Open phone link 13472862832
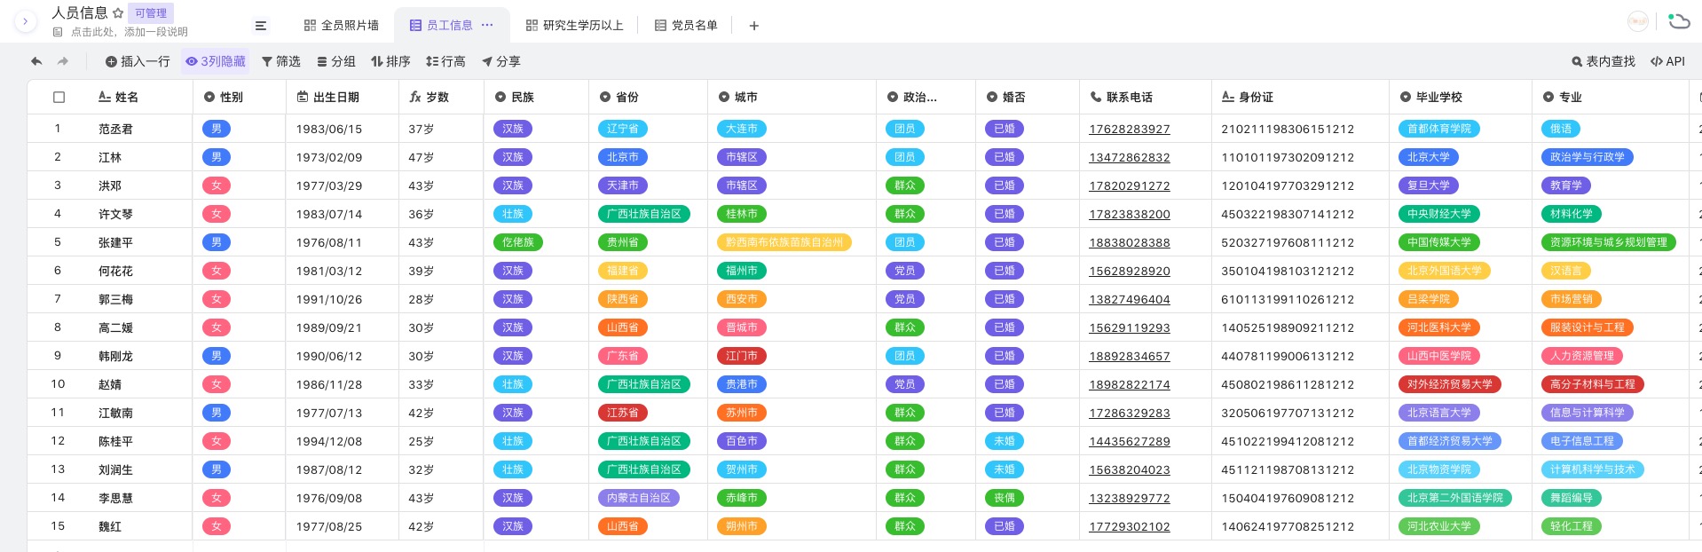Screen dimensions: 1702x552 1130,157
